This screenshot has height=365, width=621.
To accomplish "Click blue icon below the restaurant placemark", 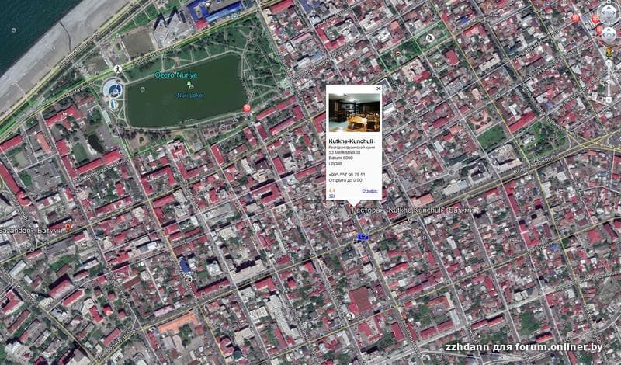I will click(x=363, y=237).
